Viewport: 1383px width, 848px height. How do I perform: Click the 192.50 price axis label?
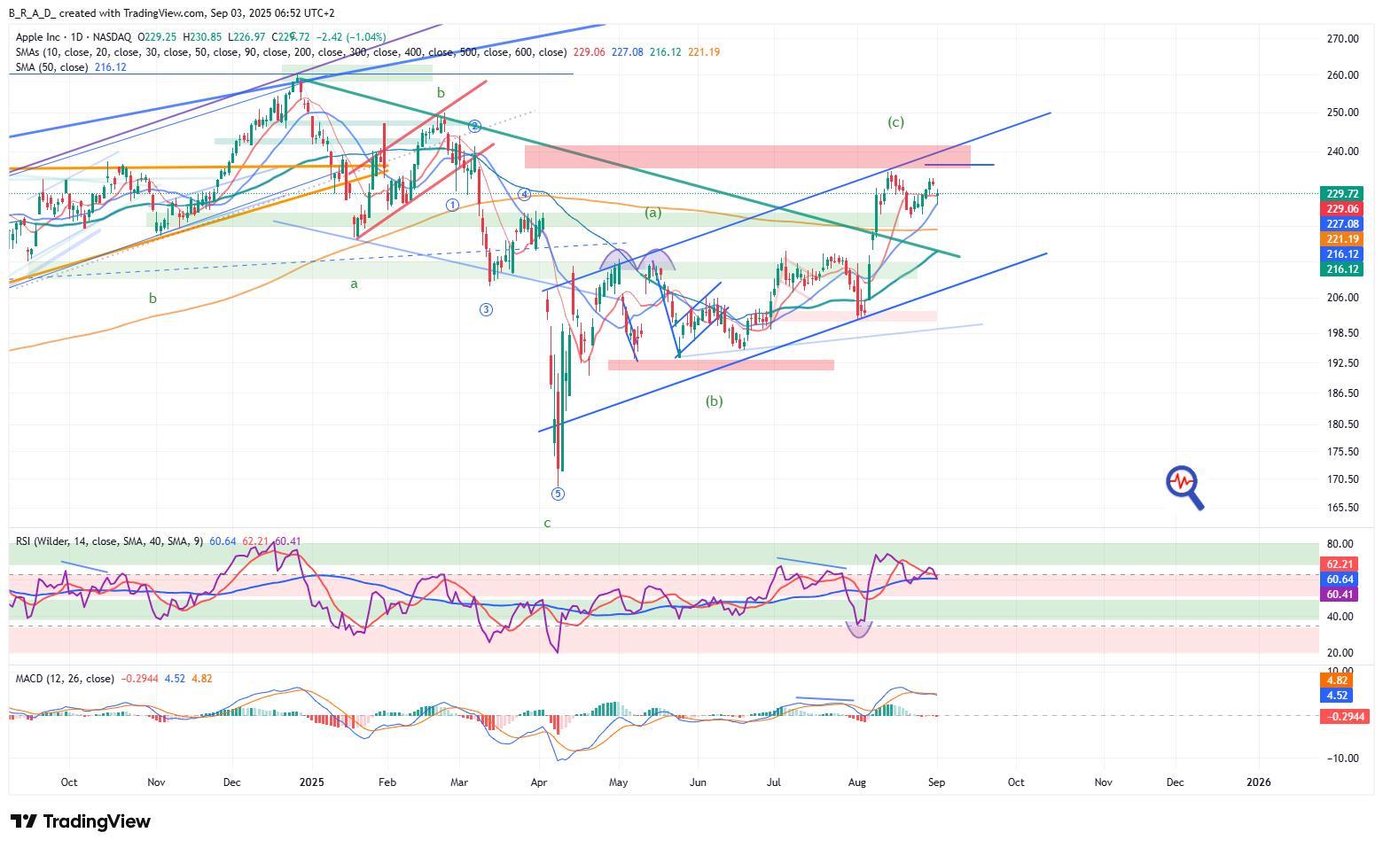[x=1342, y=363]
